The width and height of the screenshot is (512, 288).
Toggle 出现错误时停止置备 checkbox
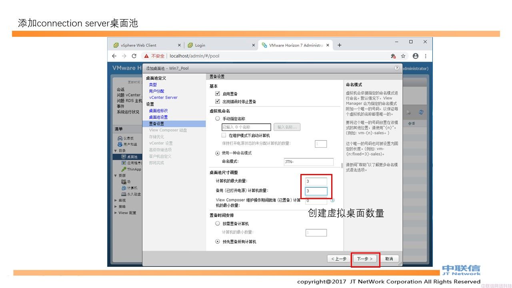[x=218, y=102]
